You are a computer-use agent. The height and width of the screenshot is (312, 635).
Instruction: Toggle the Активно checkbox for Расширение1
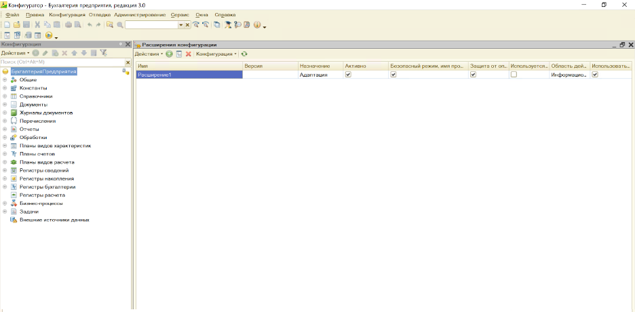[348, 75]
